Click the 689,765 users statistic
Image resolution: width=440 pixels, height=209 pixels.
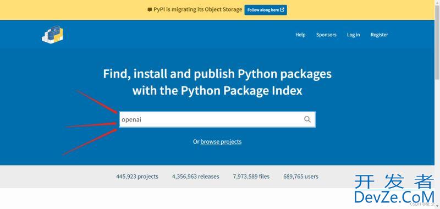tap(301, 177)
